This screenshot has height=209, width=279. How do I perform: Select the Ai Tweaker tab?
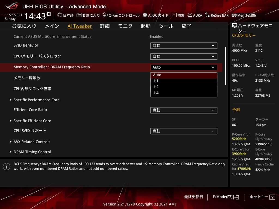click(x=80, y=26)
